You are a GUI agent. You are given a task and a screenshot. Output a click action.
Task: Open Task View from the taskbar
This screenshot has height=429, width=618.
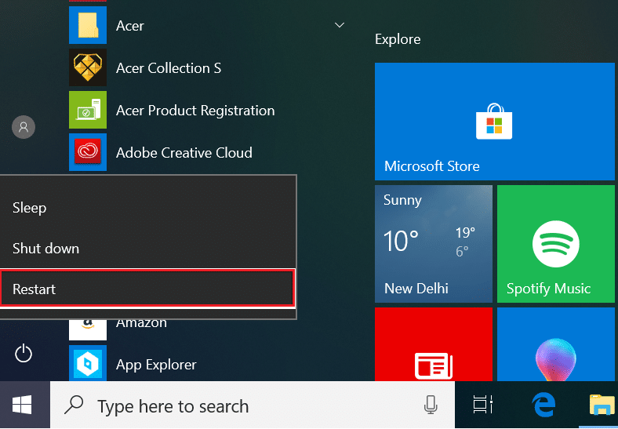coord(482,405)
